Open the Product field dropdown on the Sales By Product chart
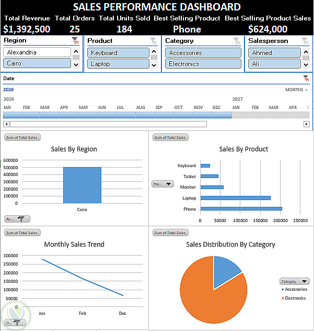This screenshot has height=331, width=314. point(163,184)
